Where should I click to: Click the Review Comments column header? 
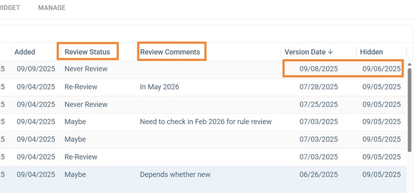coord(170,52)
